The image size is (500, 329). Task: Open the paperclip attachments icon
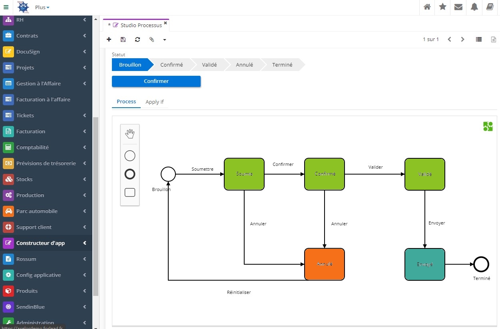[151, 39]
